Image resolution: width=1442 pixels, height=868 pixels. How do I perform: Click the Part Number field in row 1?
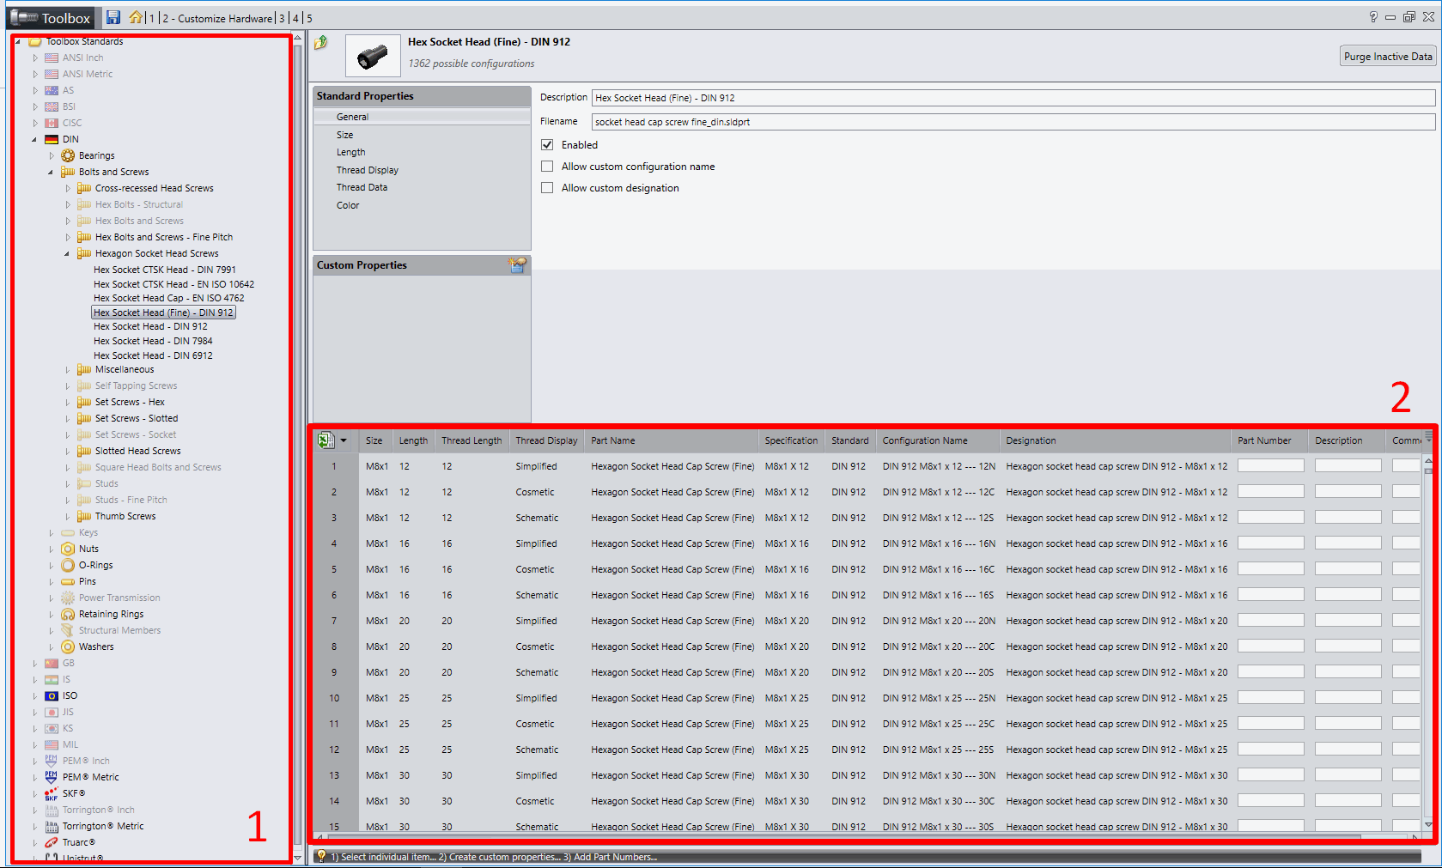[1269, 464]
